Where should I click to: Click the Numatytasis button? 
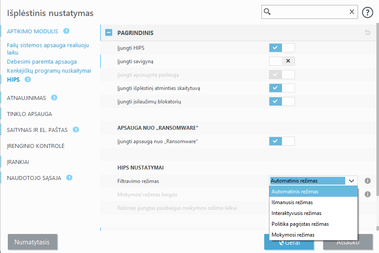click(x=32, y=242)
